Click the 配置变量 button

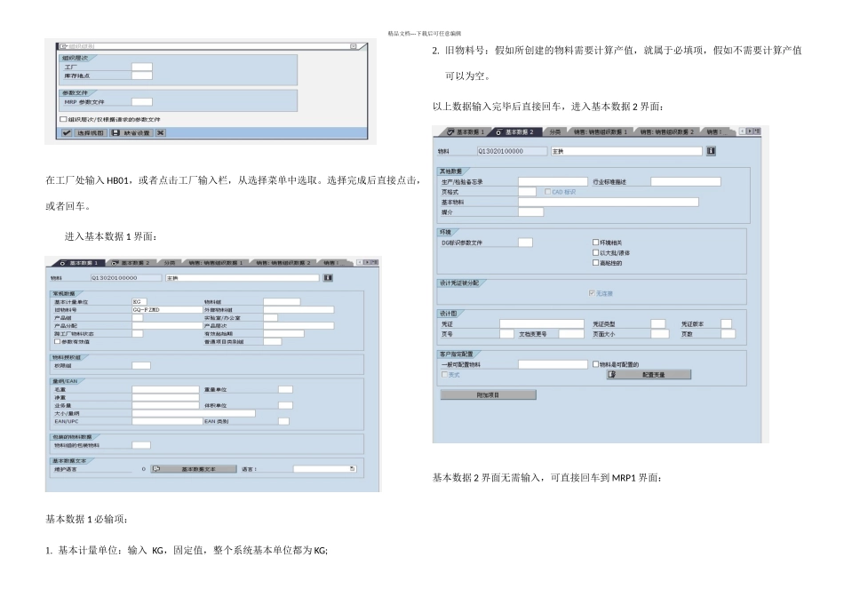click(x=649, y=375)
